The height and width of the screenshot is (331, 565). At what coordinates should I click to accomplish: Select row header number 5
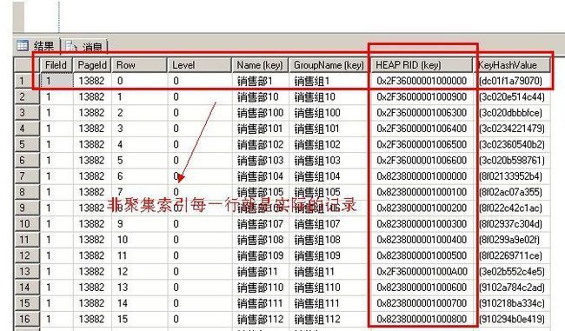[x=27, y=144]
